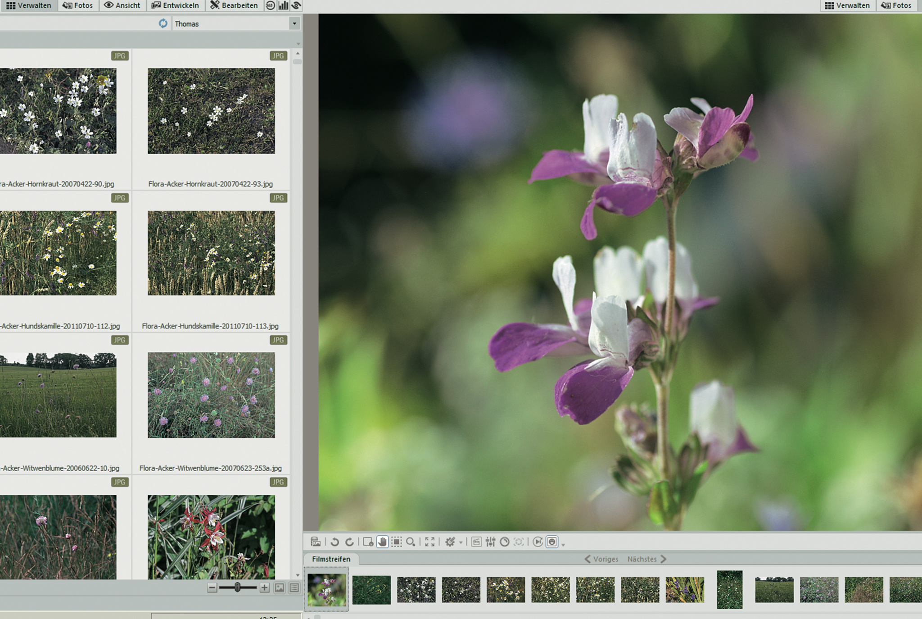Switch to thumbnail view mode icon
Screen dimensions: 922x619
point(280,587)
